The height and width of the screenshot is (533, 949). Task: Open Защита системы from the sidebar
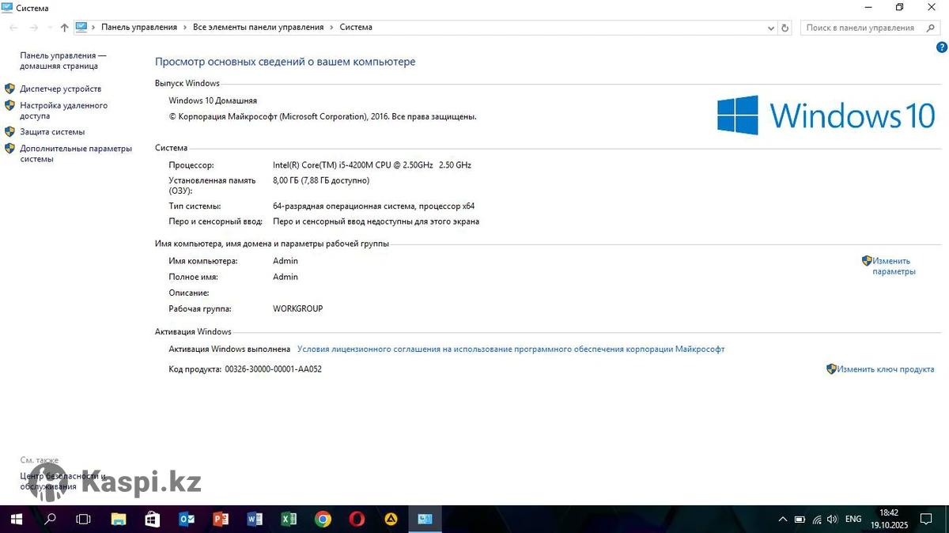click(x=52, y=132)
